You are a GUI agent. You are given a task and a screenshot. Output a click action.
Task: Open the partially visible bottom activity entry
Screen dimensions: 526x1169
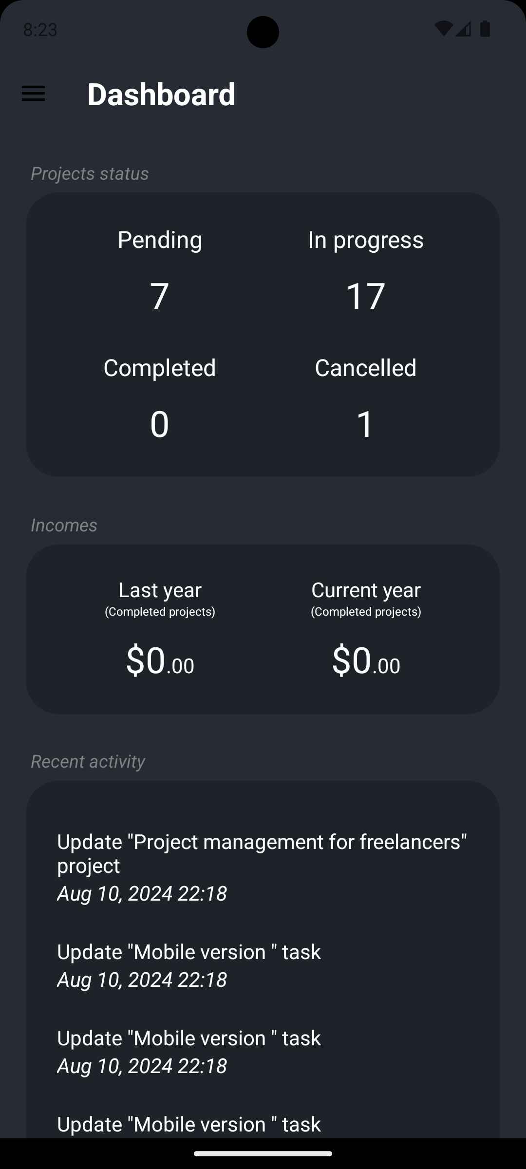click(189, 1124)
